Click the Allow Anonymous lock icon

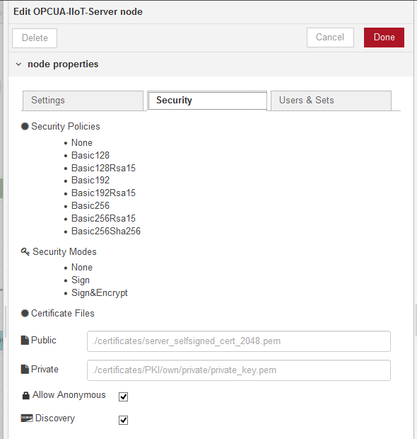[x=25, y=395]
